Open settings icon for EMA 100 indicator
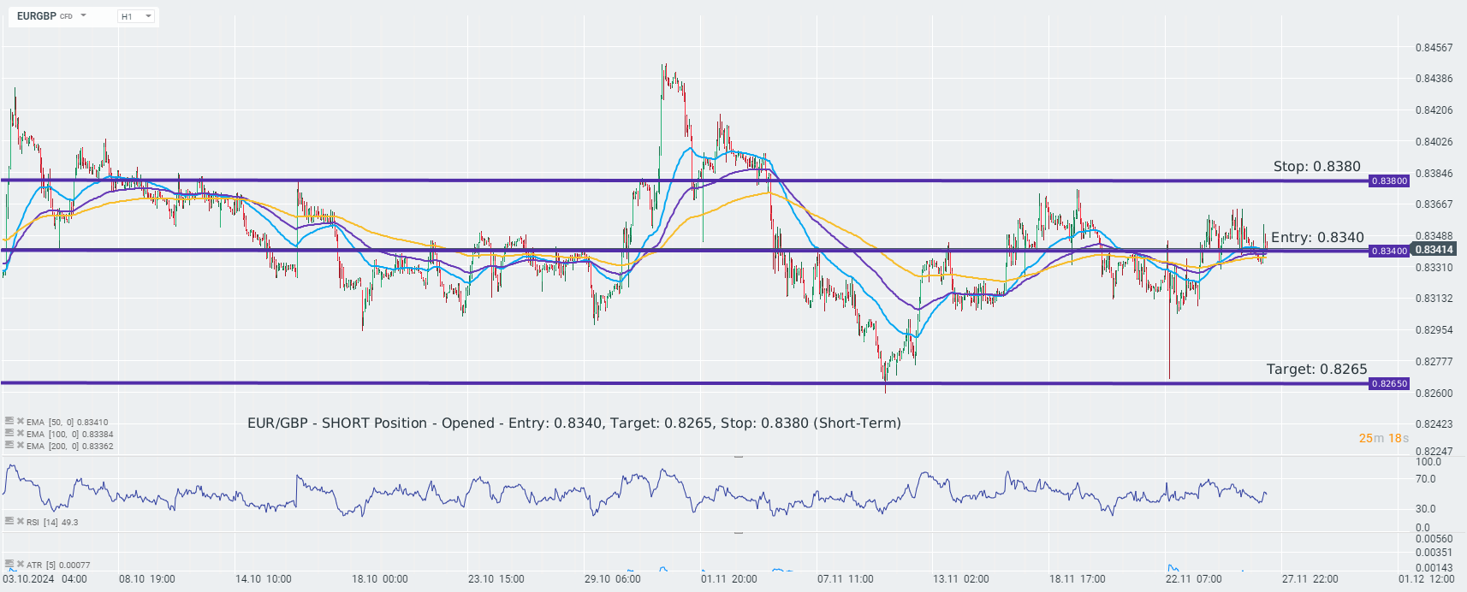1467x592 pixels. [9, 433]
